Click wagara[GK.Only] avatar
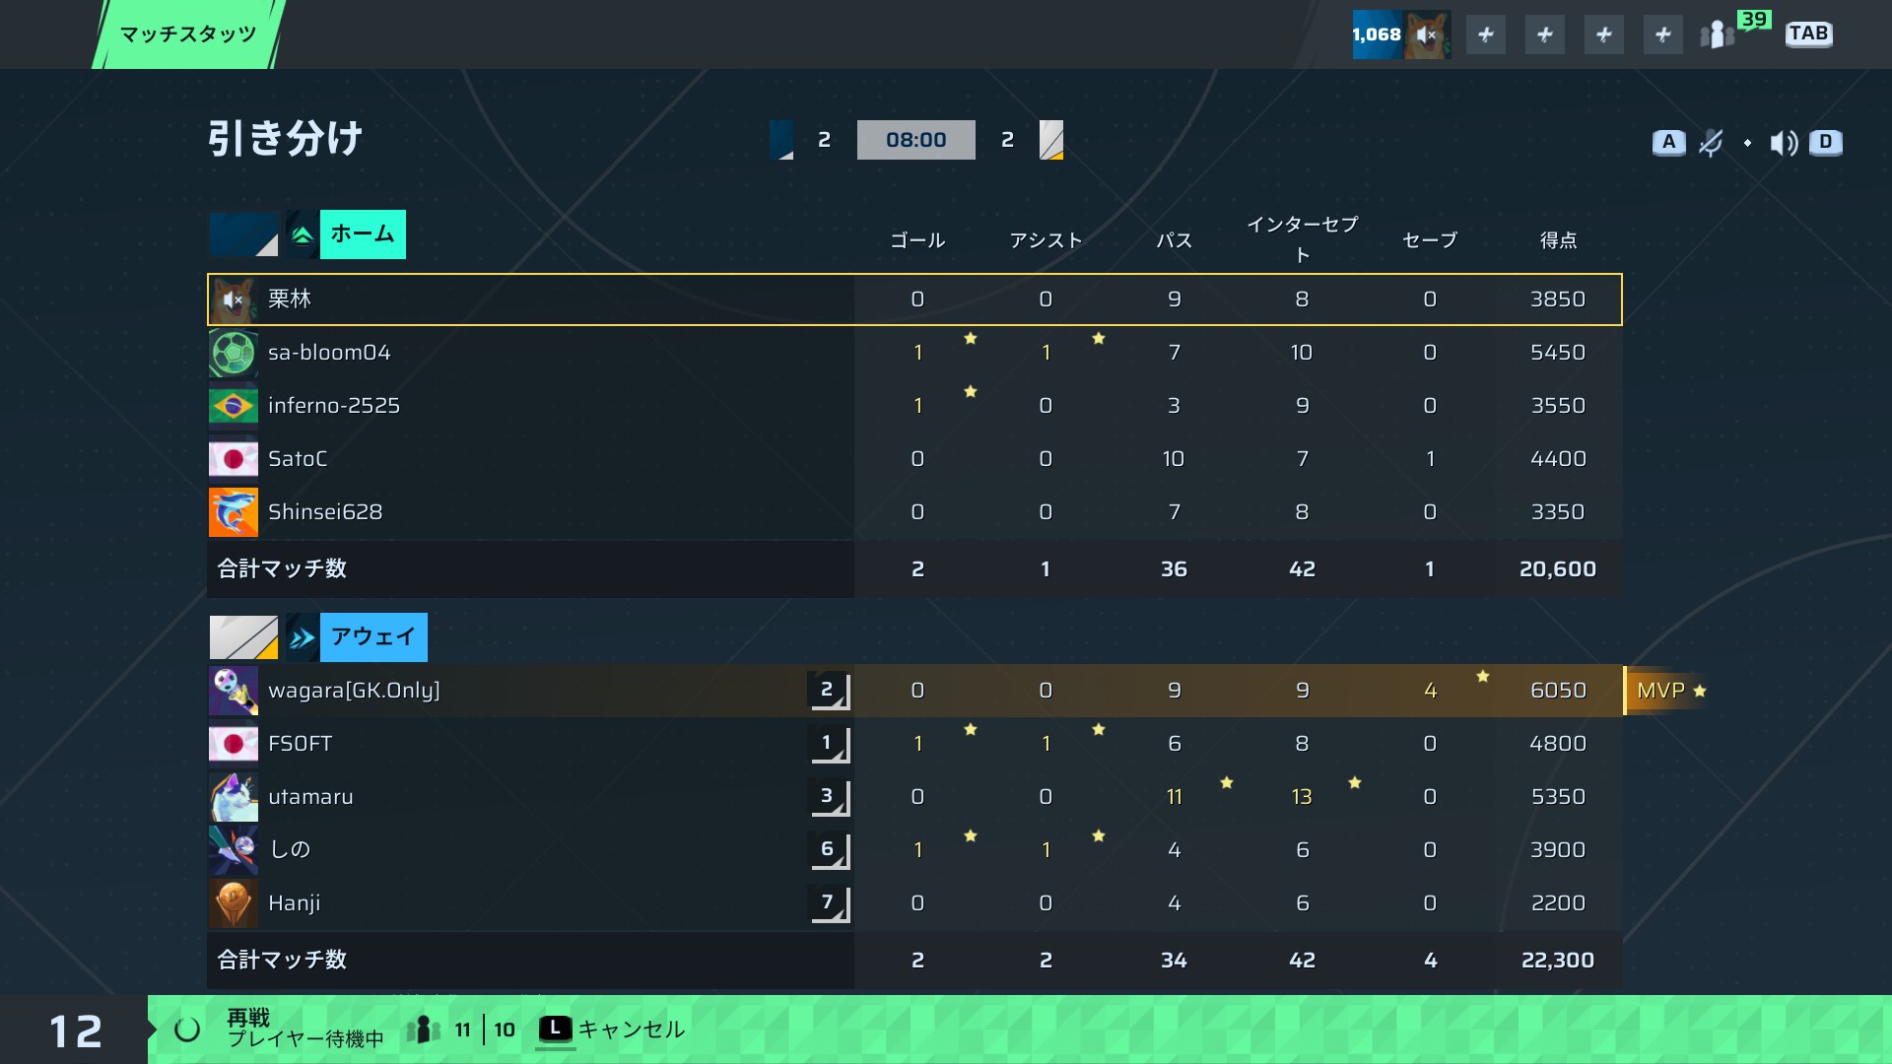The image size is (1892, 1064). (x=234, y=691)
